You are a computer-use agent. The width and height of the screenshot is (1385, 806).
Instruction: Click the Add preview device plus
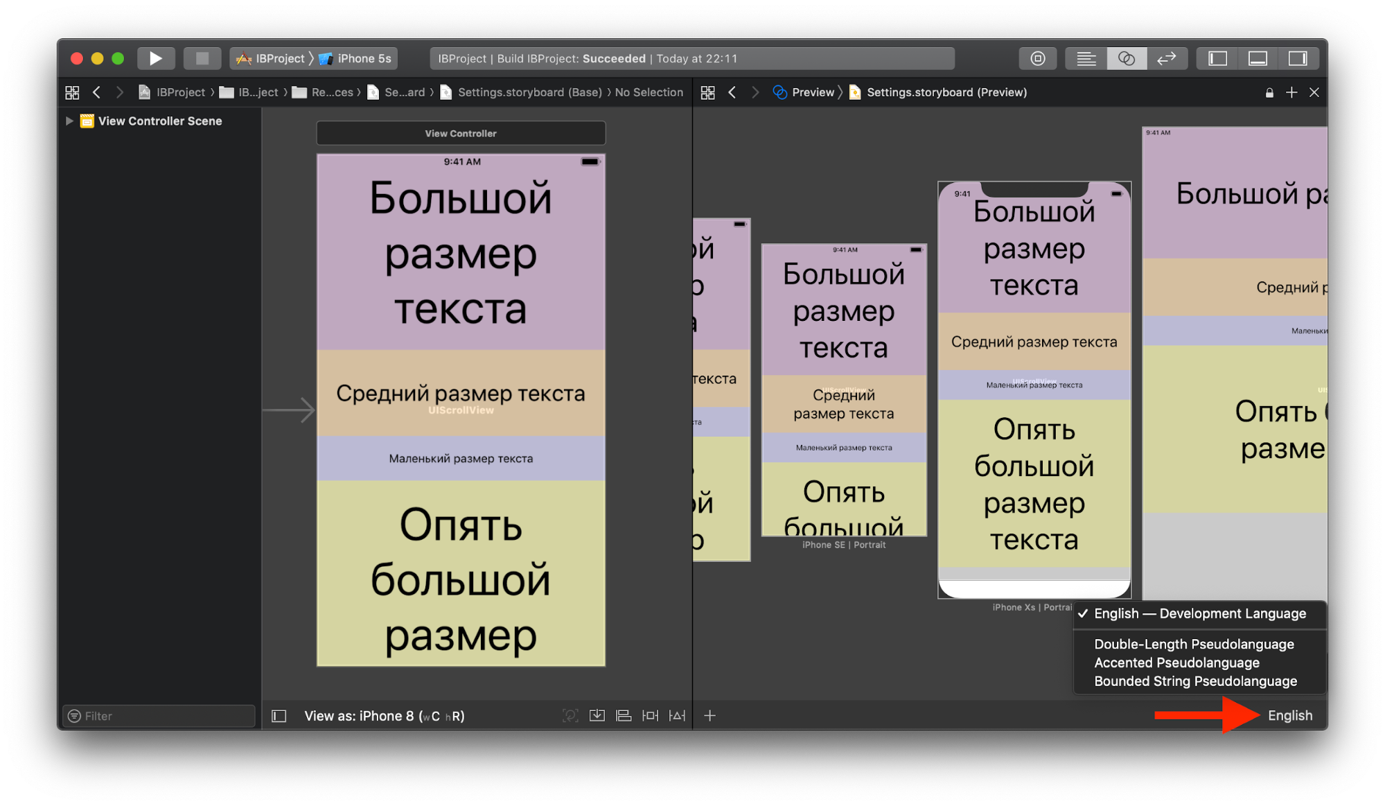(709, 715)
